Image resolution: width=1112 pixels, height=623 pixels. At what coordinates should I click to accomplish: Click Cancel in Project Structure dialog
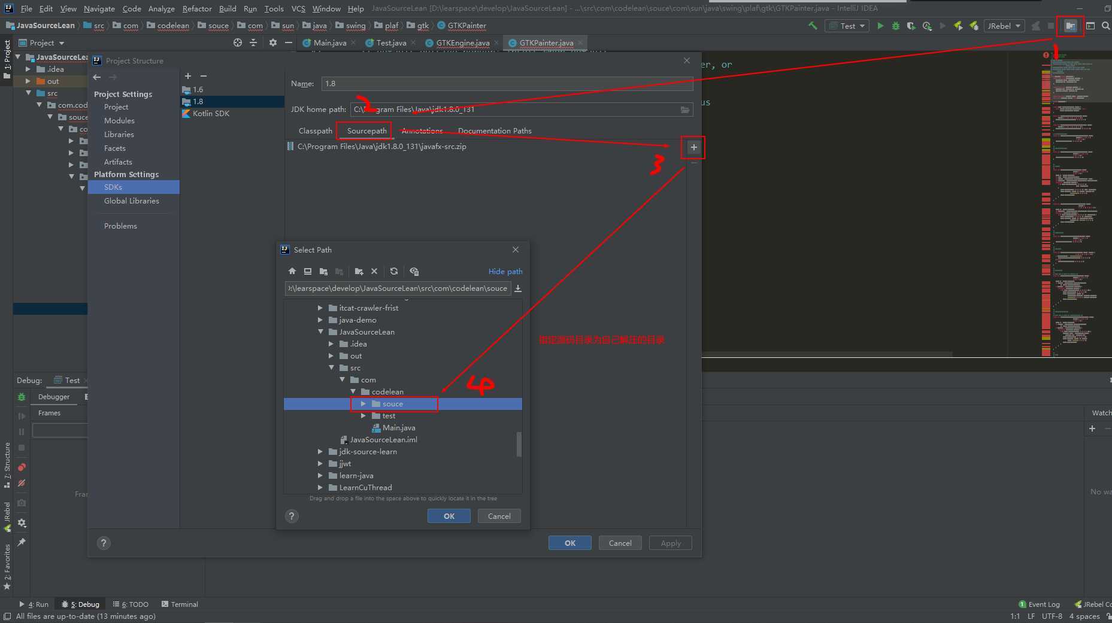pyautogui.click(x=620, y=543)
